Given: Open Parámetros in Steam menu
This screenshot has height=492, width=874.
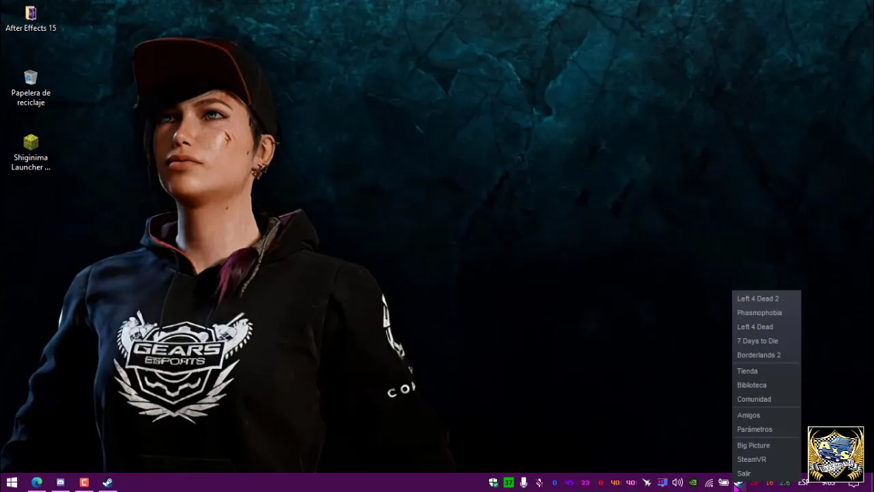Looking at the screenshot, I should 765,430.
